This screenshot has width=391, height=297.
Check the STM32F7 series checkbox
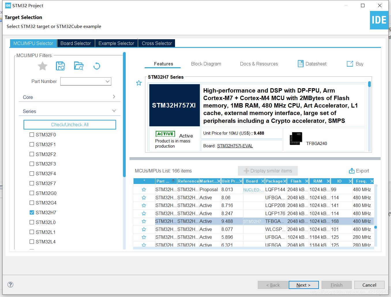click(x=32, y=183)
